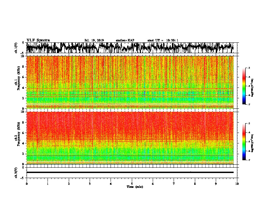Image resolution: width=267 pixels, height=206 pixels.
Task: Click the time axis tick label "1"
Action: click(x=48, y=184)
